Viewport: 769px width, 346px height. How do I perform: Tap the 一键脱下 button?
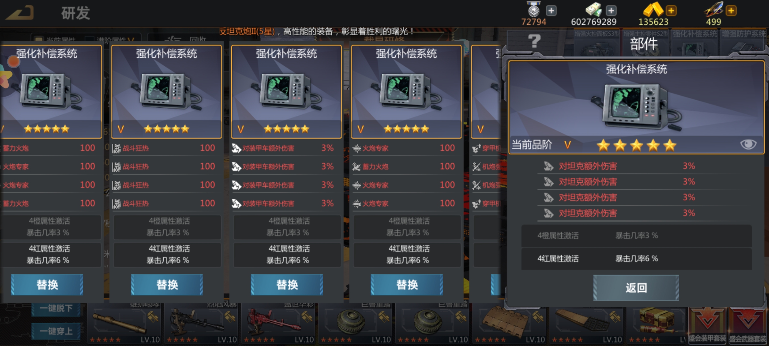[x=56, y=308]
